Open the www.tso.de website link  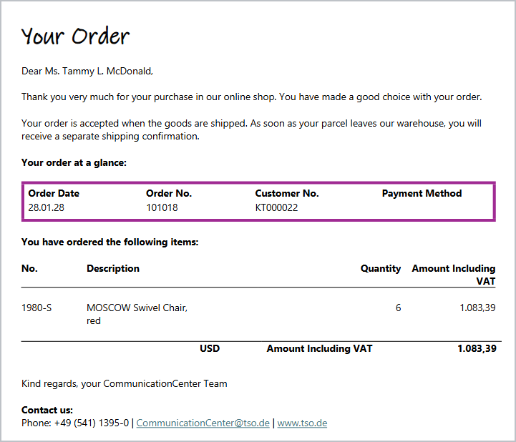coord(302,423)
